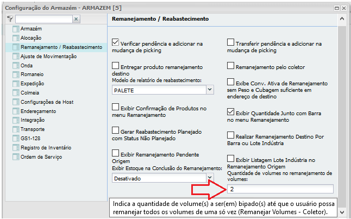Click the GS1-128 item icon
The width and height of the screenshot is (351, 219).
click(15, 139)
